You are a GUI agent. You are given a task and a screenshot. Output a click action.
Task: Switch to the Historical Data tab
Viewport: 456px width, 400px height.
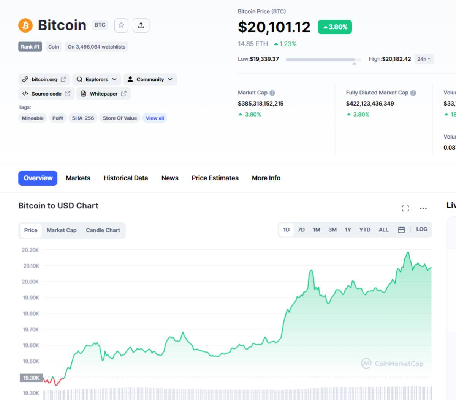(x=126, y=178)
